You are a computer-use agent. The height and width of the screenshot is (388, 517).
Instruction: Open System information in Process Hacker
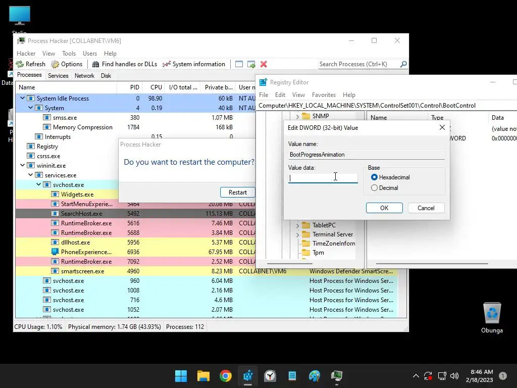[x=194, y=64]
